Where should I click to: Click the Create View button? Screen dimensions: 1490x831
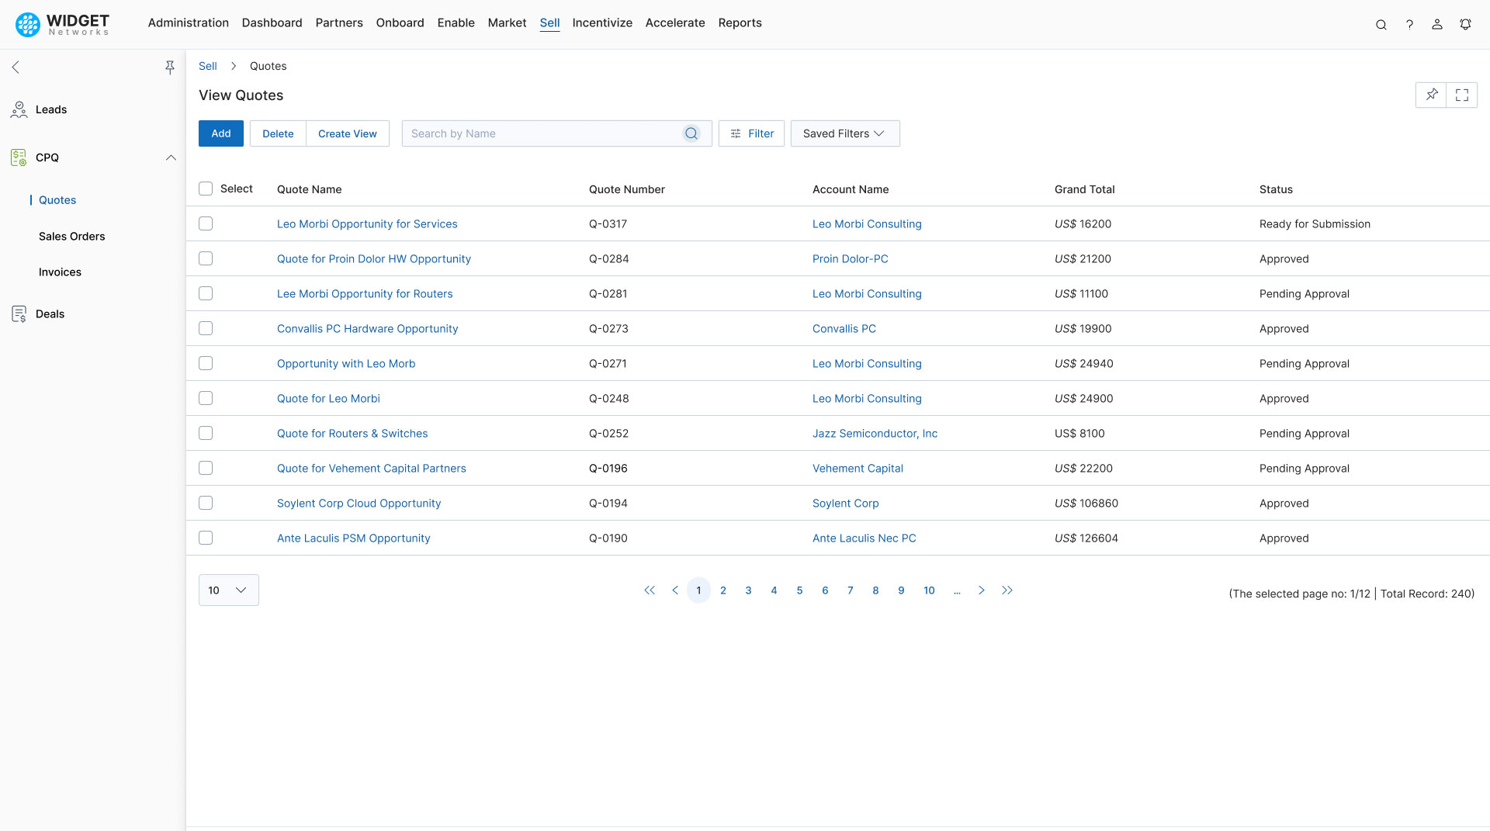click(x=348, y=133)
